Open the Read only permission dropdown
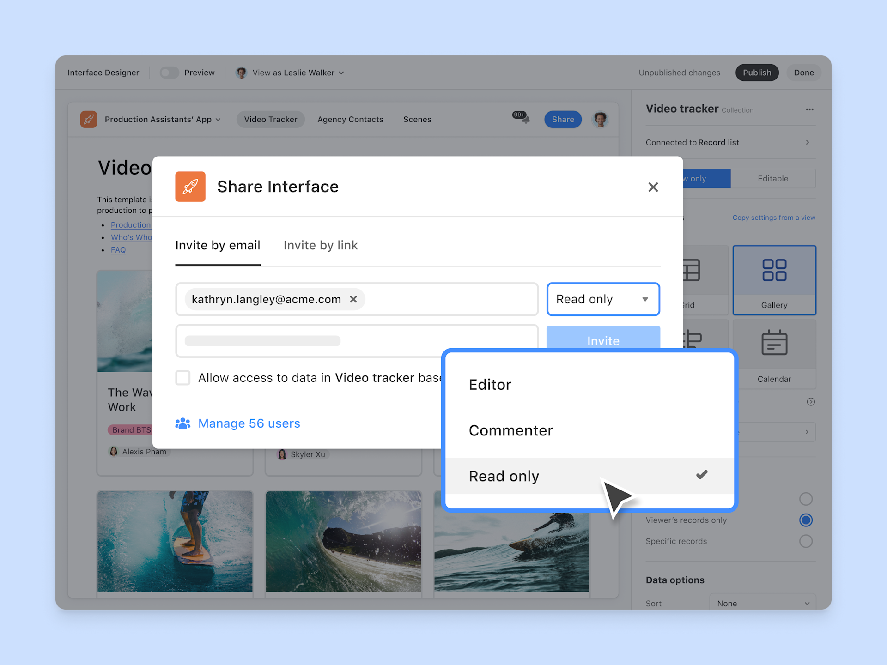 click(x=603, y=299)
